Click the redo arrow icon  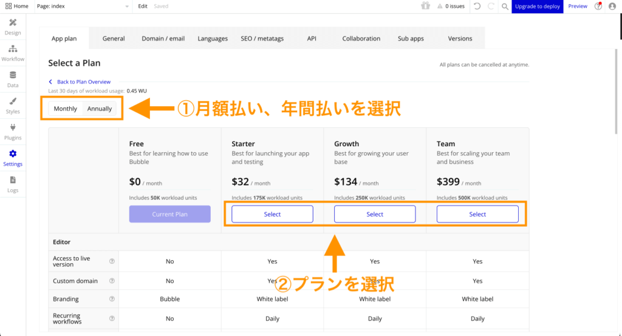pos(491,6)
